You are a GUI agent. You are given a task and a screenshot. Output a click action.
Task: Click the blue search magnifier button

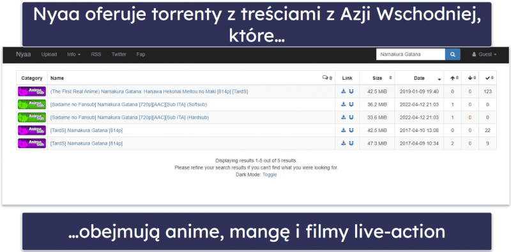click(453, 54)
